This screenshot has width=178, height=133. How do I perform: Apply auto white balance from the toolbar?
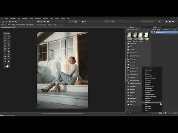pyautogui.click(x=48, y=21)
